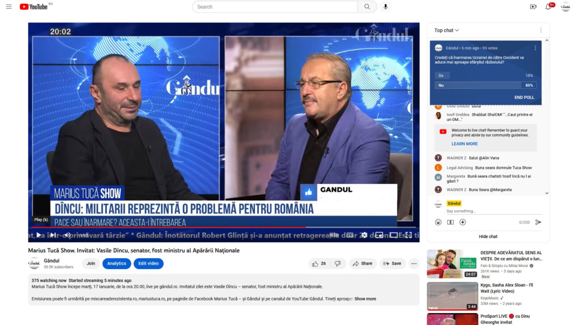Open the notifications bell
This screenshot has width=578, height=325.
click(x=548, y=7)
